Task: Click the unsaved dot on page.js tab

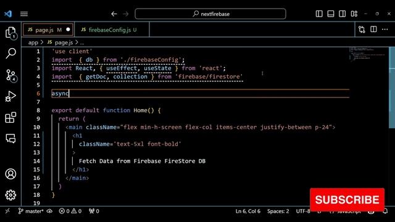Action: [x=68, y=30]
